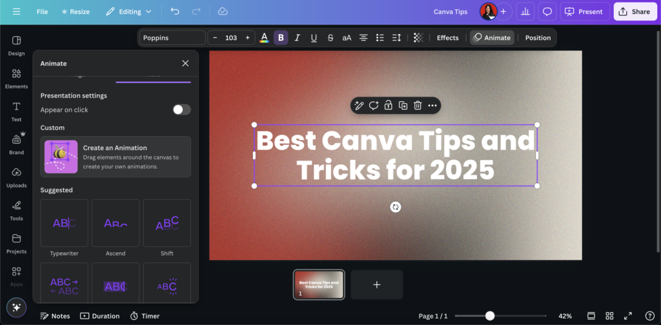Toggle strikethrough formatting

click(330, 37)
